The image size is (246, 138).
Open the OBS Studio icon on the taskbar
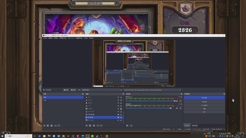tap(88, 136)
